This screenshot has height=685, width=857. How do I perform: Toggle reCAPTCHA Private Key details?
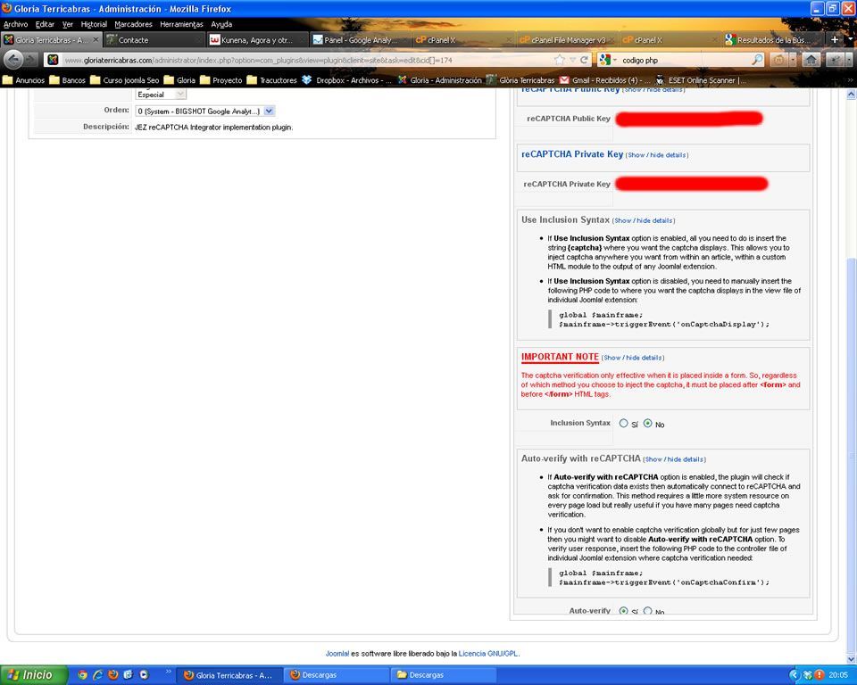point(656,155)
